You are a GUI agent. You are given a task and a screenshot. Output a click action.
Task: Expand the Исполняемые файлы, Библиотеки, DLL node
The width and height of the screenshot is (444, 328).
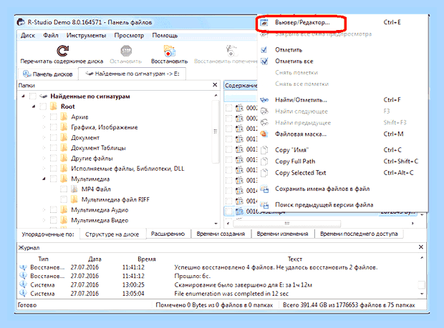point(44,169)
